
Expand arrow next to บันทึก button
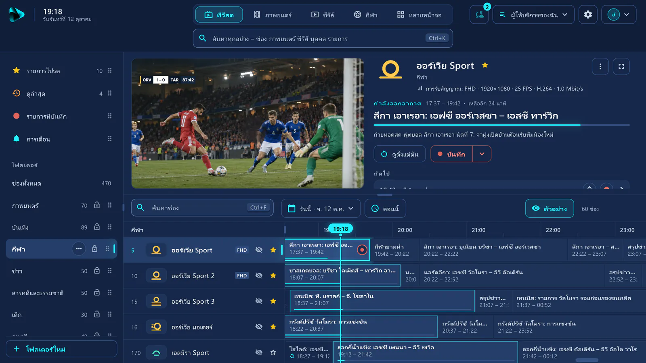(x=482, y=154)
